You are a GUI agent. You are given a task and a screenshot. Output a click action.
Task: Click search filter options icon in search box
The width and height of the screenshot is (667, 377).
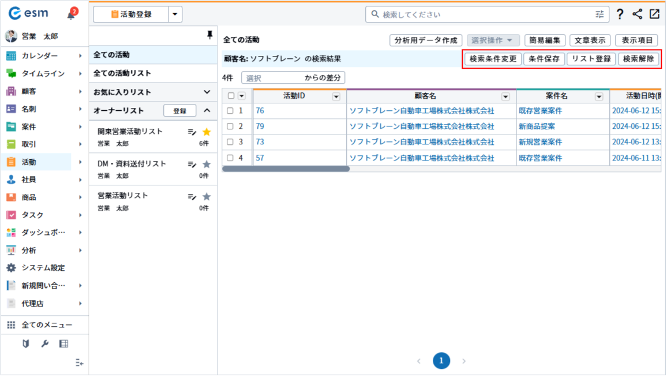[x=600, y=14]
